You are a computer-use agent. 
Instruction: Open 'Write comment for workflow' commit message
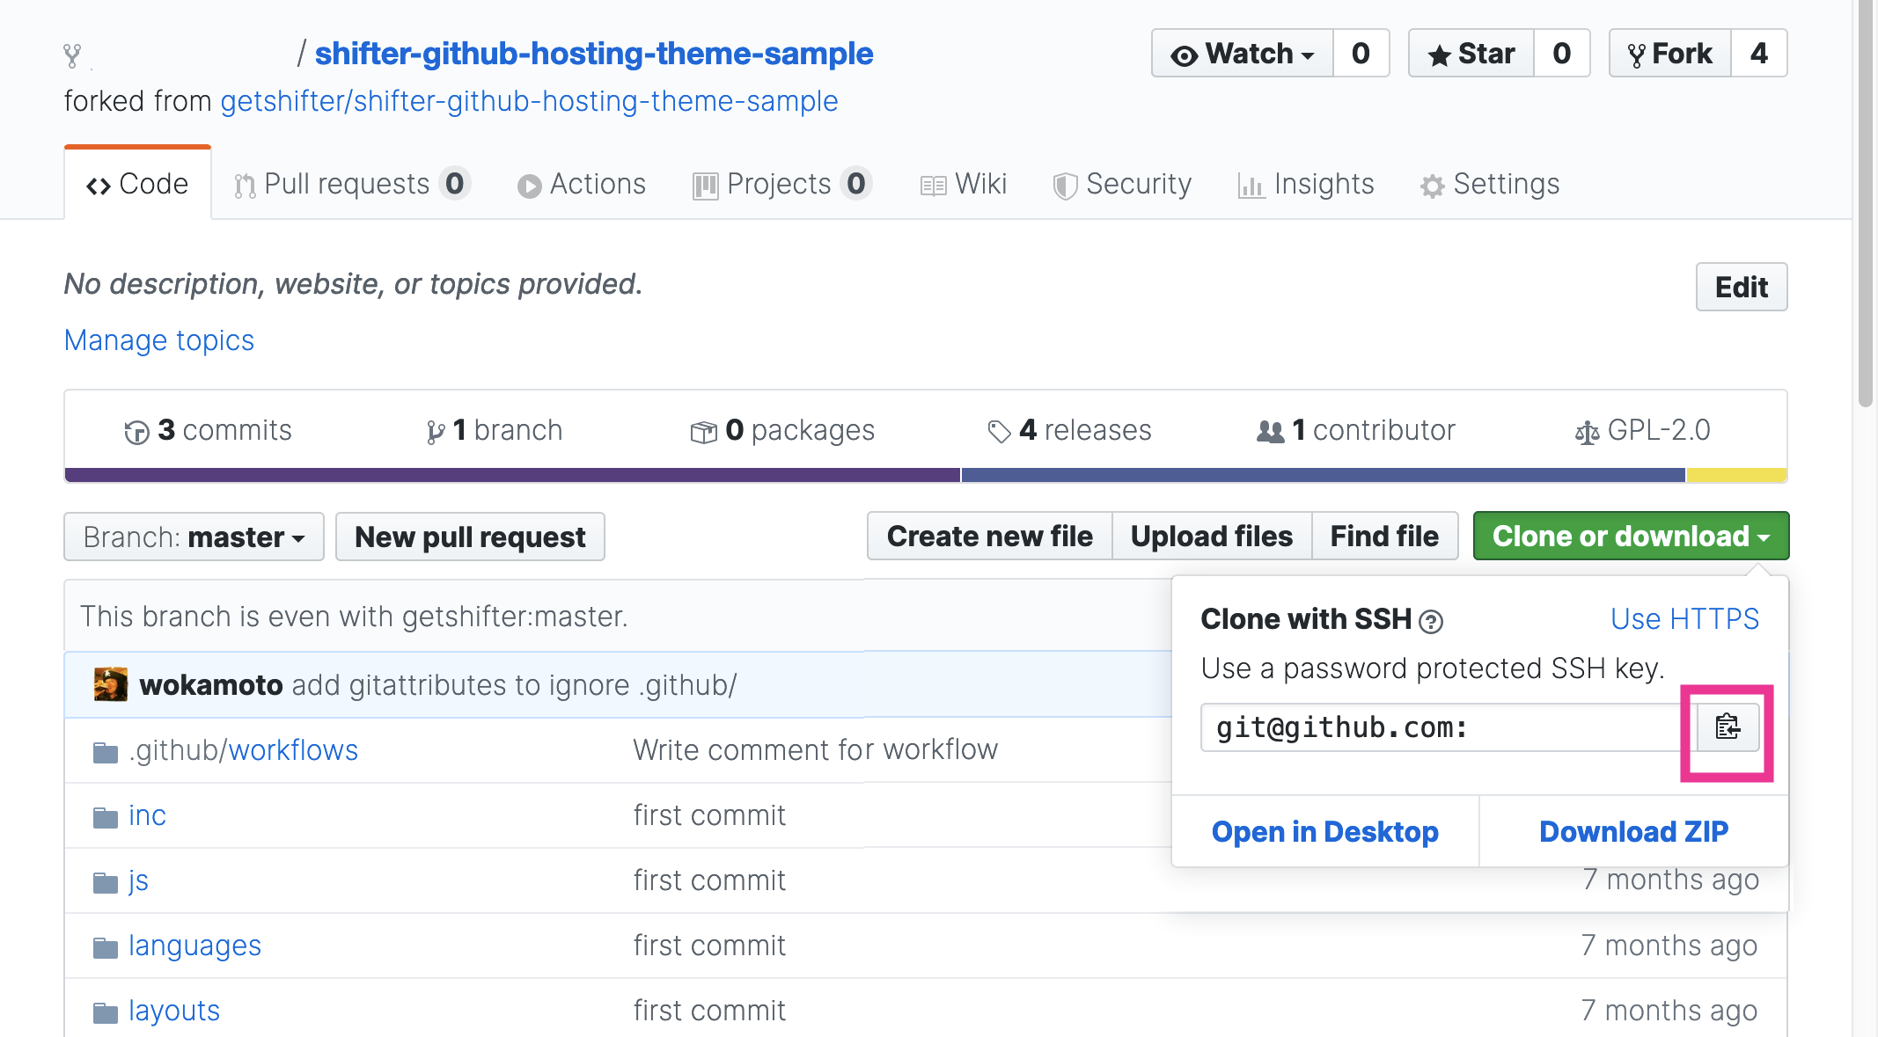[816, 750]
